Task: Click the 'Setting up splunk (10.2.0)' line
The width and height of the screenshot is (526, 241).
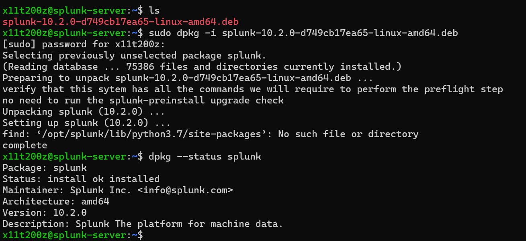Action: (86, 123)
